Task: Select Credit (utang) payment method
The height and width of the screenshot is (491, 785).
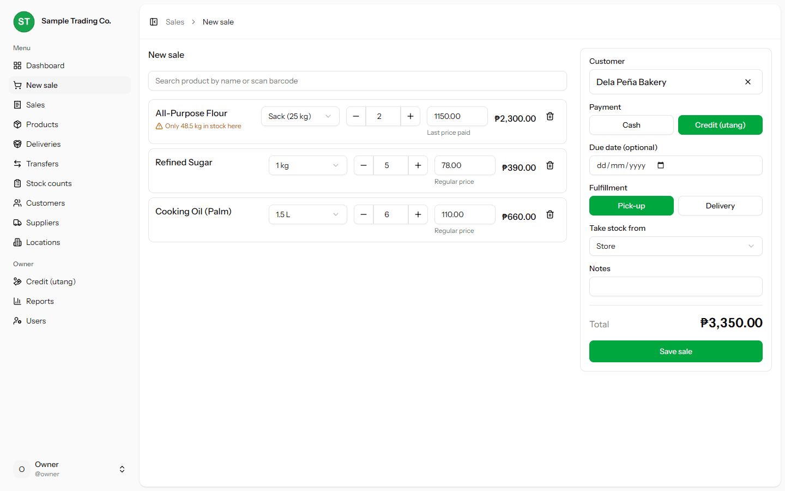Action: (x=720, y=125)
